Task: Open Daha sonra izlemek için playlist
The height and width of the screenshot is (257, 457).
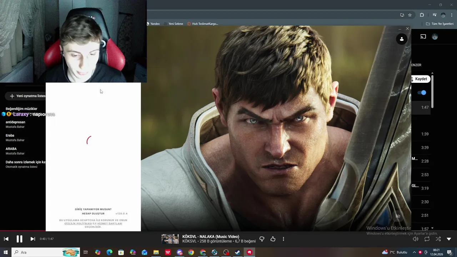Action: click(23, 164)
